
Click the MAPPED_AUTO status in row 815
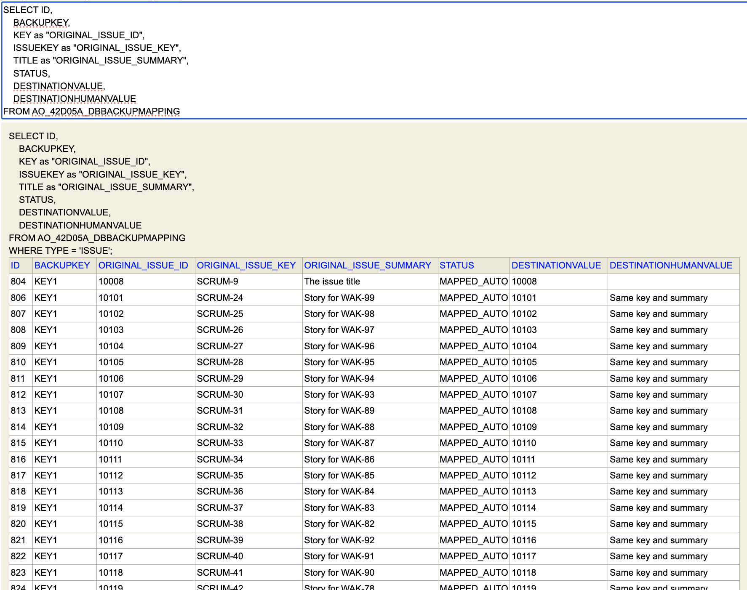point(473,443)
